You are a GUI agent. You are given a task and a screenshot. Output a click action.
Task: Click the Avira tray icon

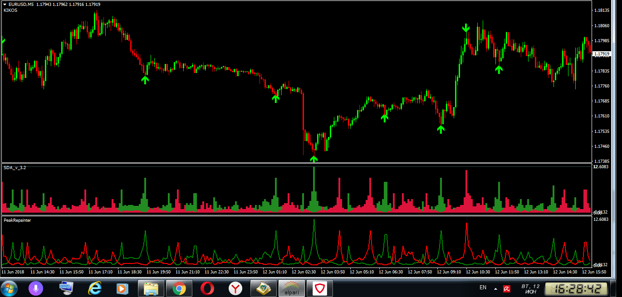tap(507, 288)
